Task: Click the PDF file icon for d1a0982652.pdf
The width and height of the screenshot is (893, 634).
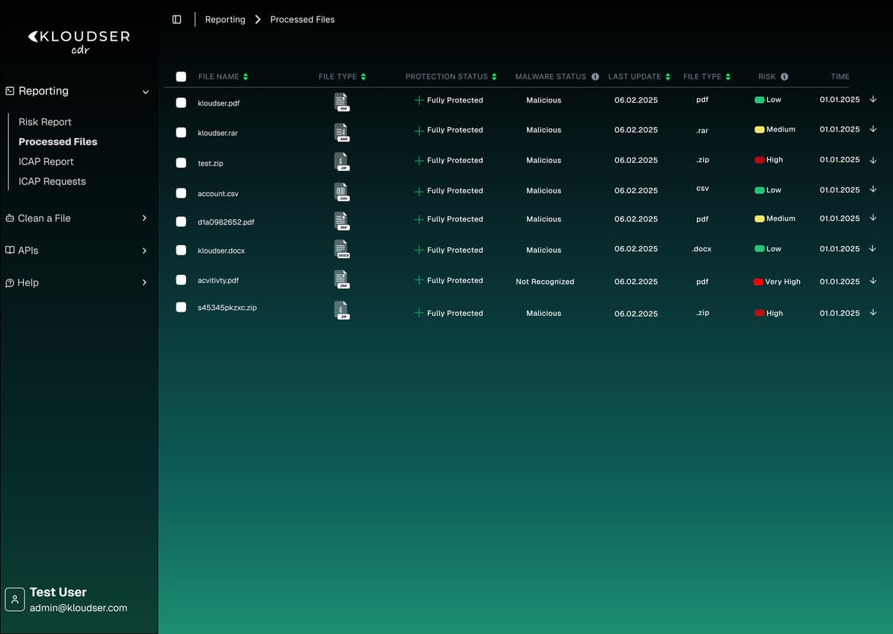Action: click(342, 221)
